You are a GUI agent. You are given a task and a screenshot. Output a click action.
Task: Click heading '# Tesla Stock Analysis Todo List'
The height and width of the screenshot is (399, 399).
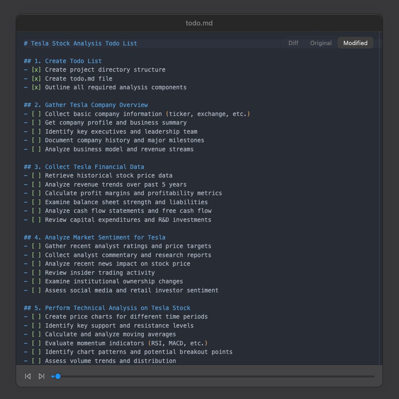tap(80, 44)
